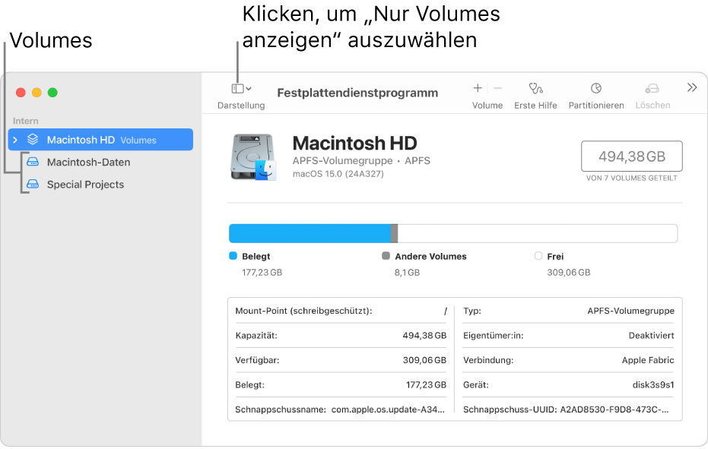
Task: Open the Darstellung sidebar view dropdown
Action: [241, 89]
